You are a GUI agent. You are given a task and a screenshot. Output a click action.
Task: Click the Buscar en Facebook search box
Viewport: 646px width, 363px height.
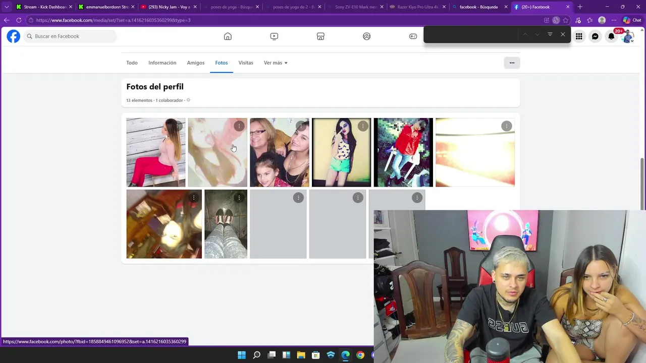70,36
